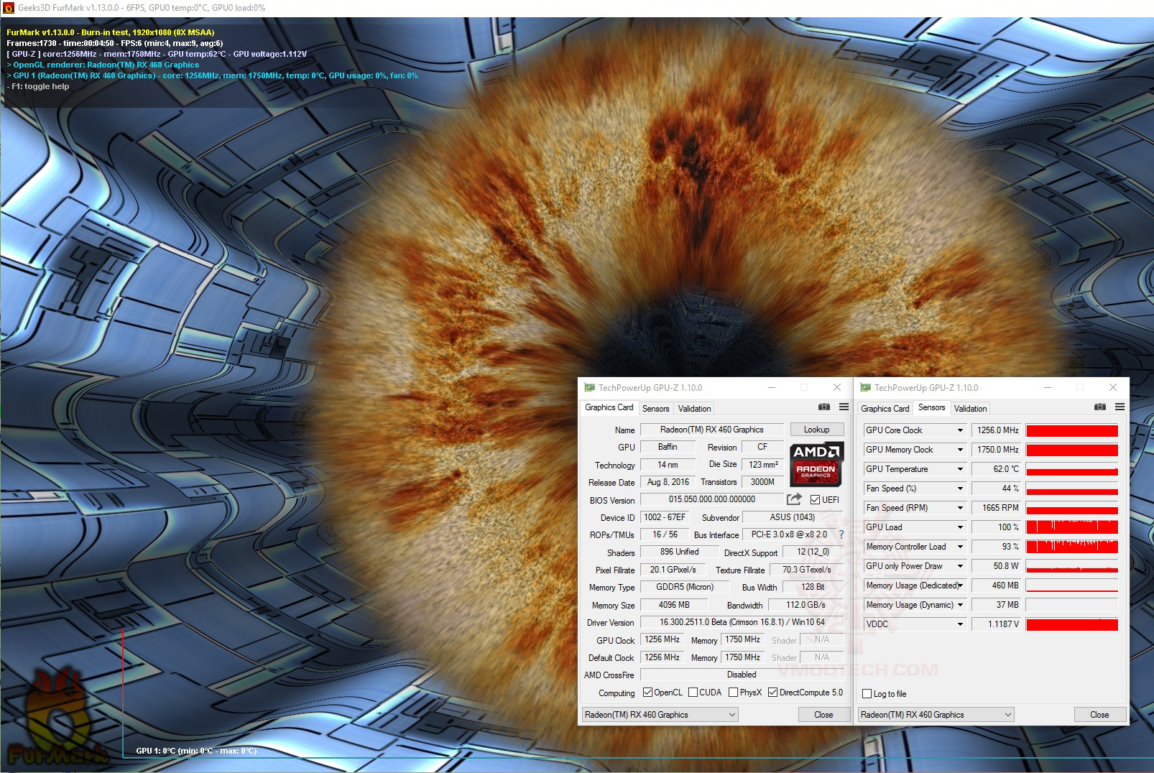Click the Release Date field Aug 8, 2016

click(x=668, y=482)
